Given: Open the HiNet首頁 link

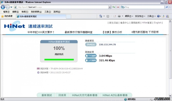Looking at the screenshot, I should [147, 23].
